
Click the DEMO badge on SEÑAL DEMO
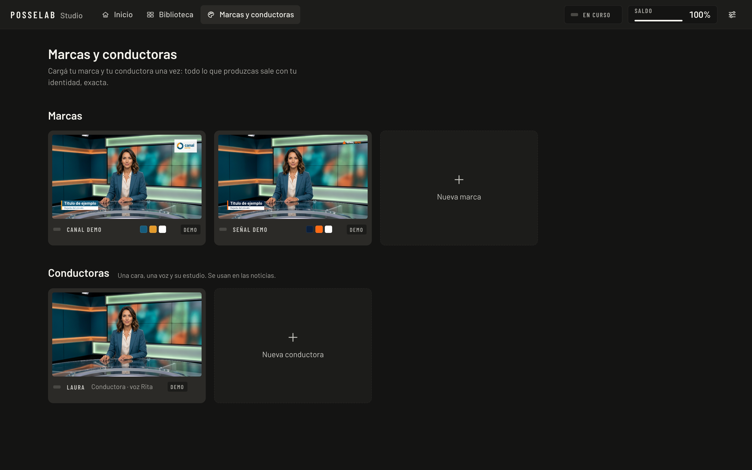[356, 230]
